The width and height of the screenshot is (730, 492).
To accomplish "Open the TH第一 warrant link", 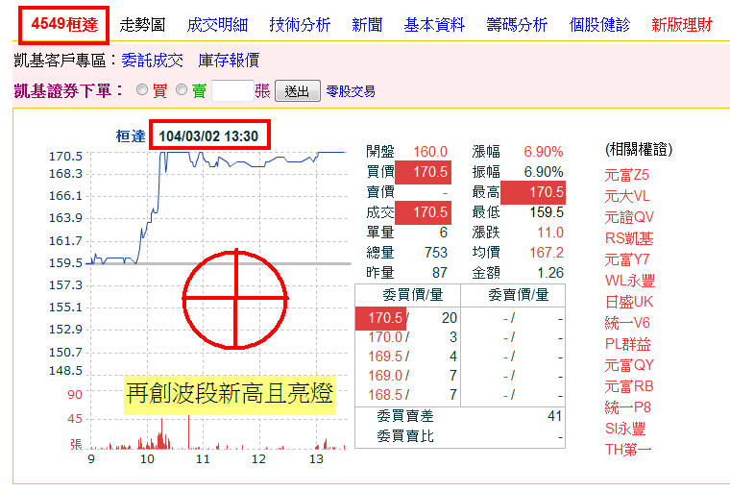I will pyautogui.click(x=628, y=449).
